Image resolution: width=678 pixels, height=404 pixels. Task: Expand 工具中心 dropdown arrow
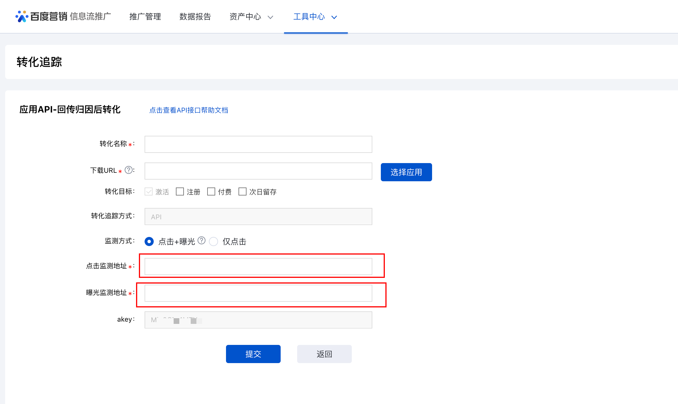[x=334, y=17]
